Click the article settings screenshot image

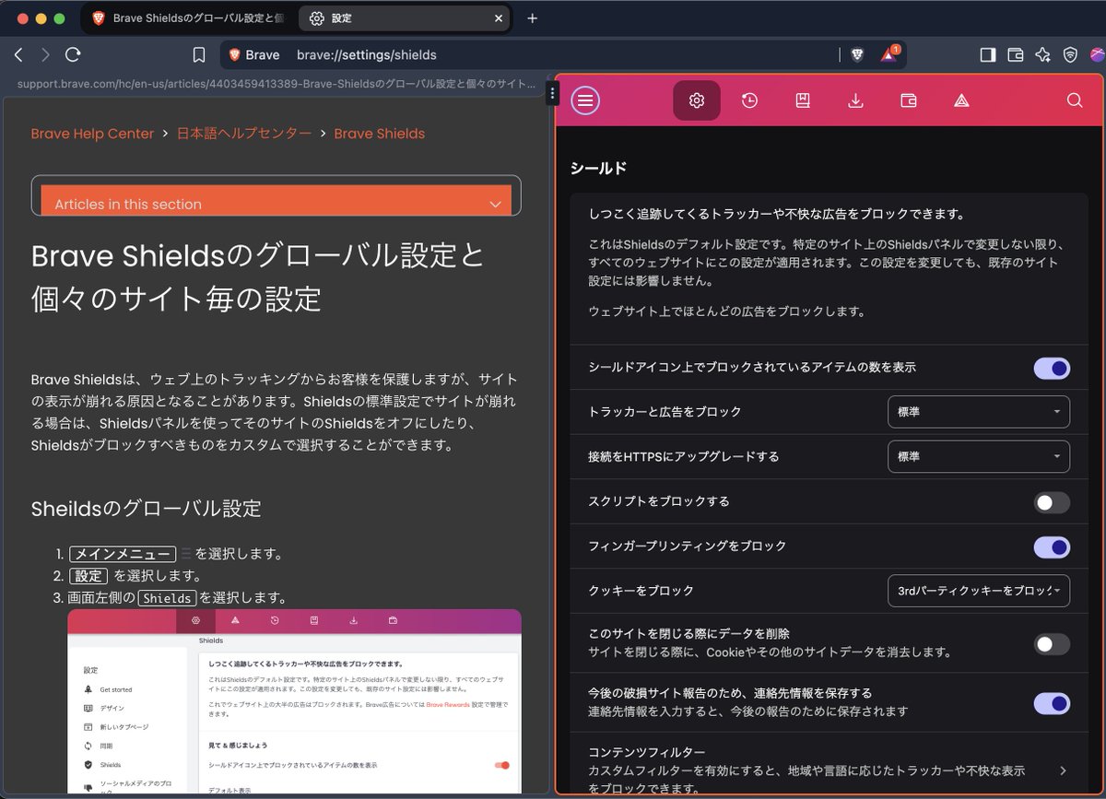294,700
